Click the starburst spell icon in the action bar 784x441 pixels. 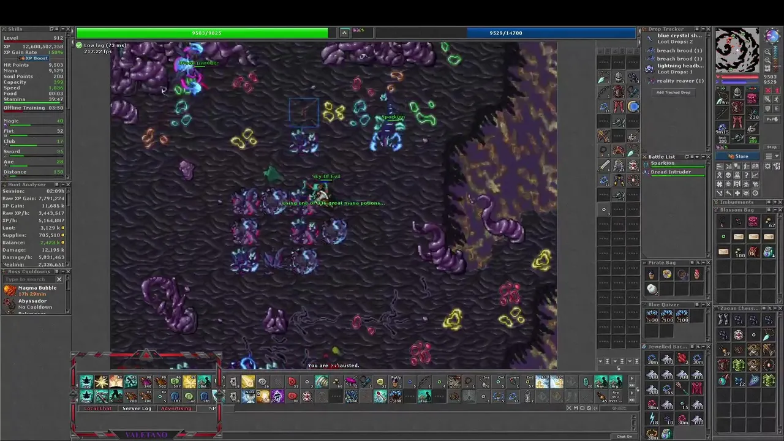[102, 381]
